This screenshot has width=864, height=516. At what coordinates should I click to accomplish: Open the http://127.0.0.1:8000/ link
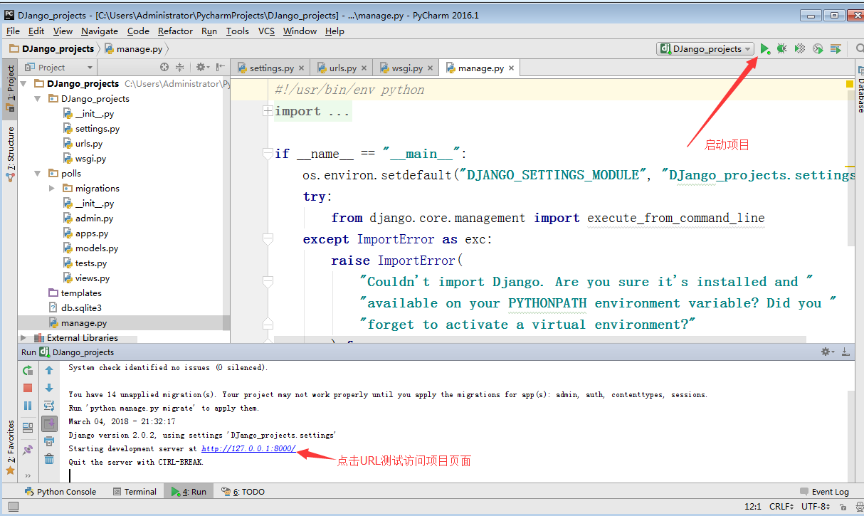click(248, 449)
